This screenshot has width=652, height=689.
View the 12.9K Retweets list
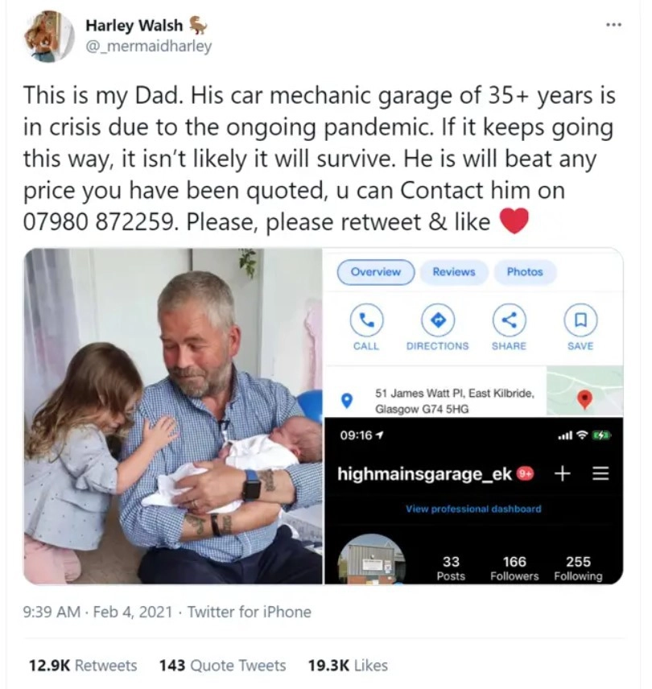(x=83, y=665)
